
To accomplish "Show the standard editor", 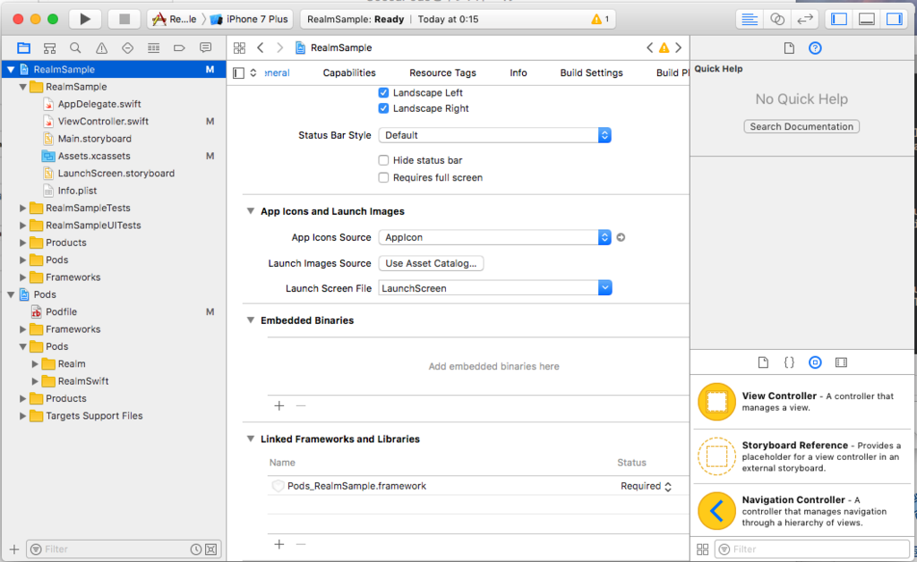I will [750, 20].
